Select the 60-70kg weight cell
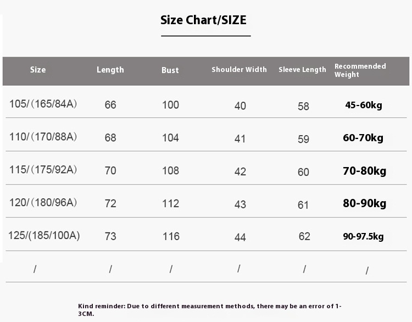This screenshot has height=322, width=412. click(x=363, y=138)
